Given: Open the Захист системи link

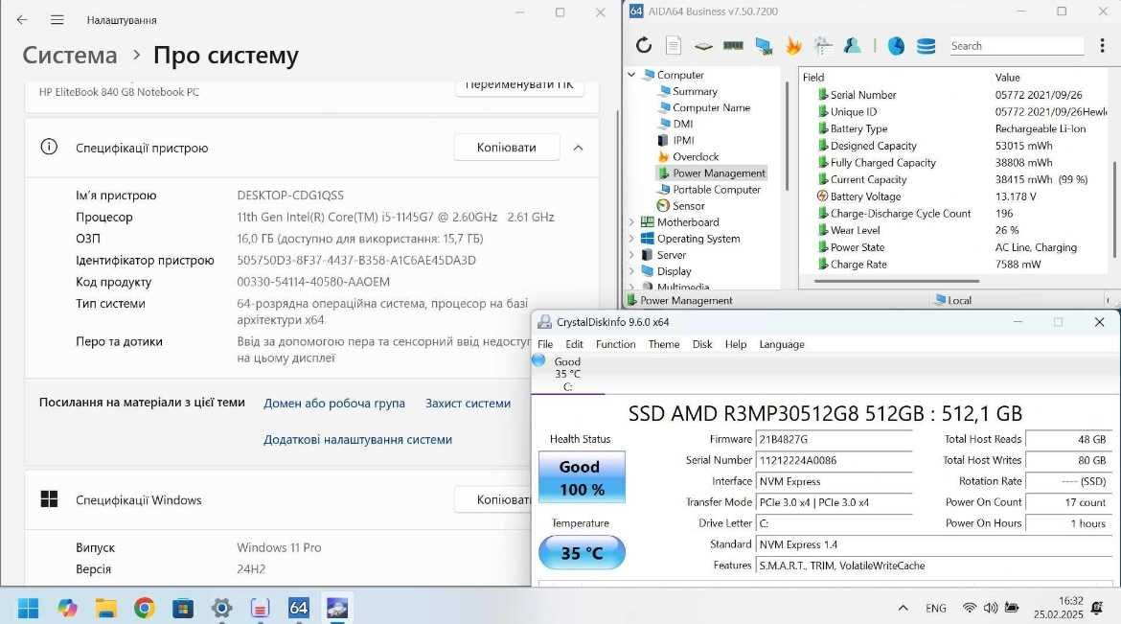Looking at the screenshot, I should click(468, 403).
